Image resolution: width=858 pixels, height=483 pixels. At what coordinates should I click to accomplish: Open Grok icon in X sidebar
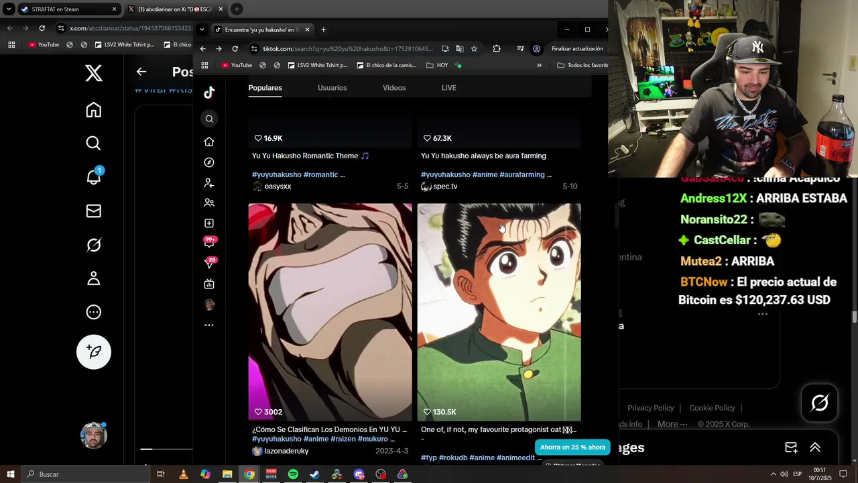pyautogui.click(x=94, y=245)
